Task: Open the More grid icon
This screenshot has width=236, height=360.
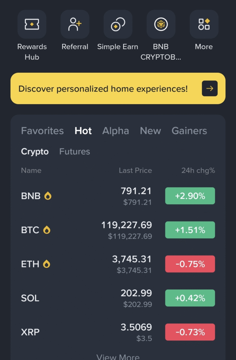Action: (204, 24)
